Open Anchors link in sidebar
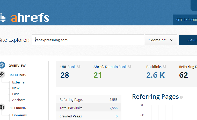This screenshot has height=120, width=197. (19, 100)
